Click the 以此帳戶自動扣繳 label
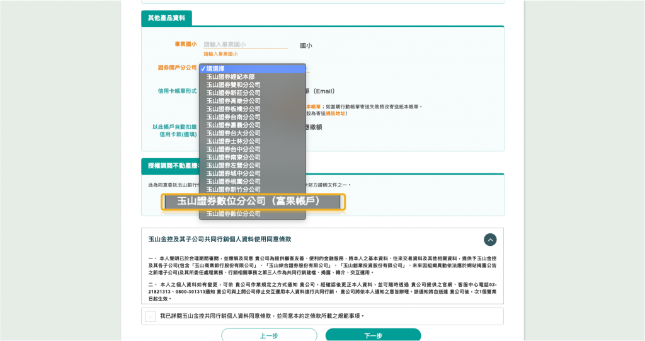645x341 pixels. click(x=174, y=127)
